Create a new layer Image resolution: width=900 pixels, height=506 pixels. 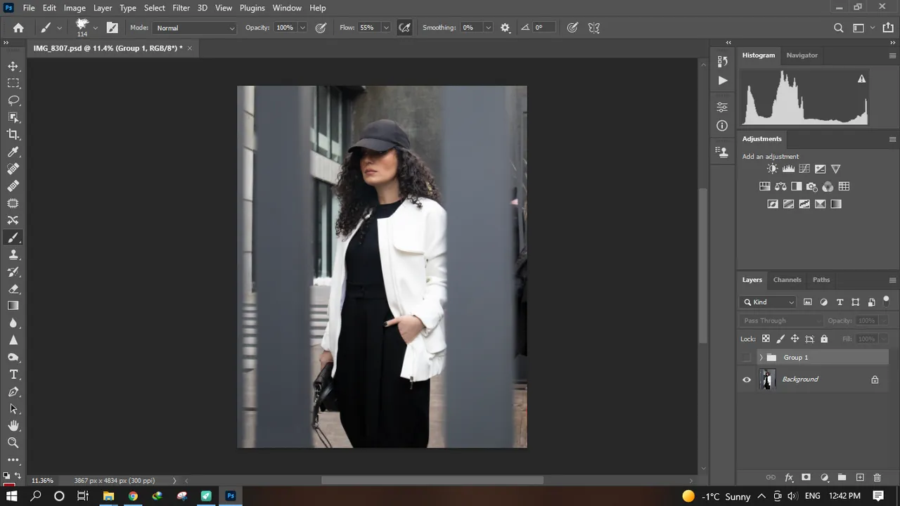coord(859,477)
